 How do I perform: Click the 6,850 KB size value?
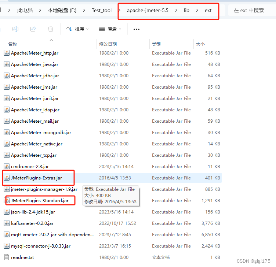pyautogui.click(x=211, y=235)
